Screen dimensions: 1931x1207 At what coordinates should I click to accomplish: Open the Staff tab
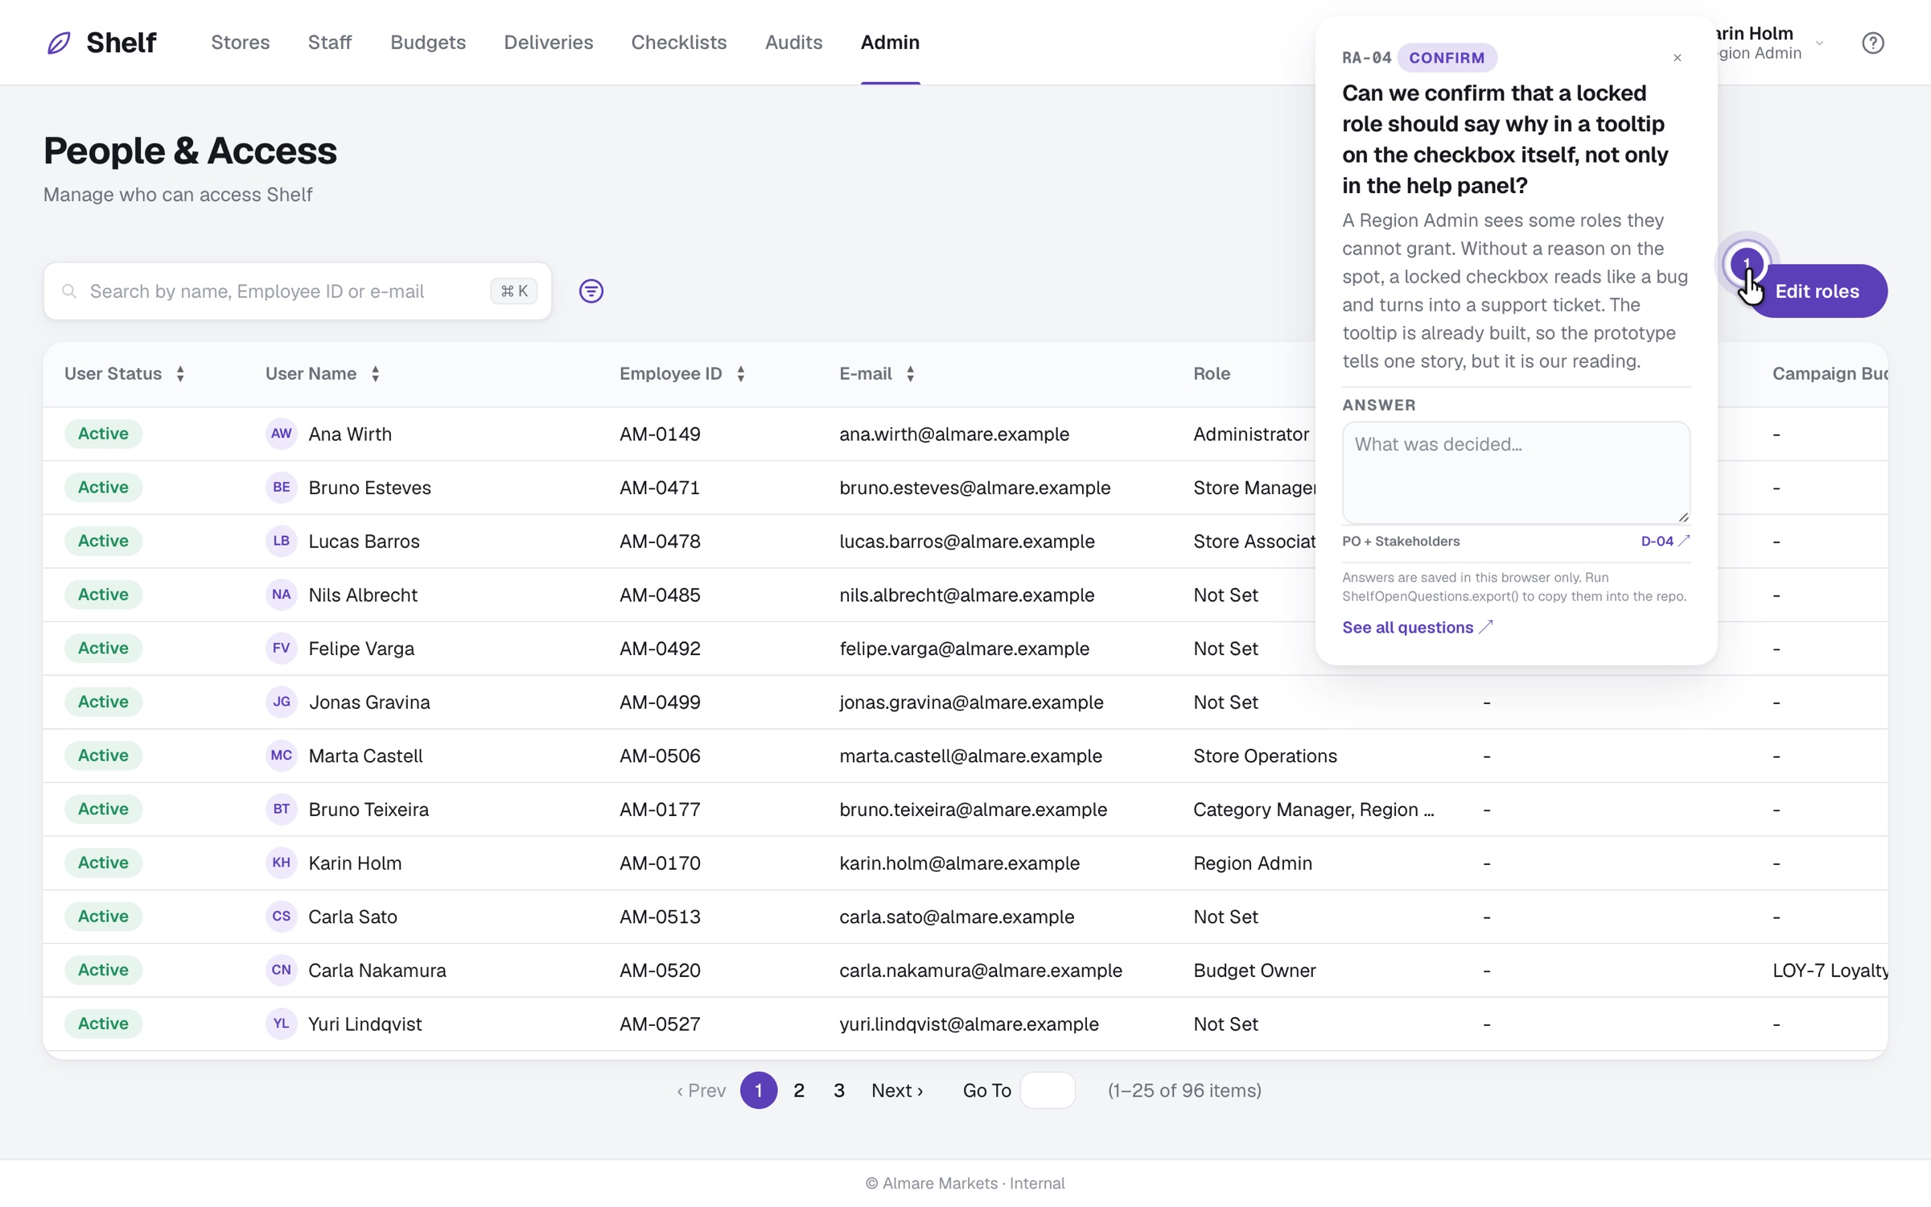330,43
